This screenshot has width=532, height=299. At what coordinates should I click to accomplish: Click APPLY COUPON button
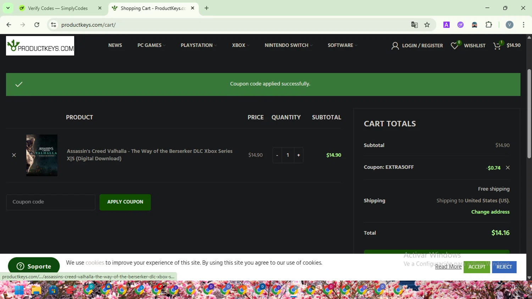tap(125, 202)
